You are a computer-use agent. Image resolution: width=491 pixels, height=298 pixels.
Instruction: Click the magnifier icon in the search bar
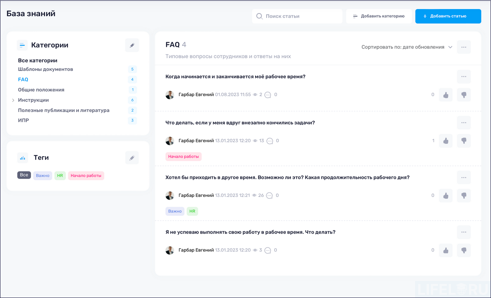[x=259, y=16]
